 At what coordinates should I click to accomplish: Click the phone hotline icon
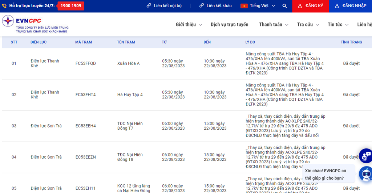[4, 6]
